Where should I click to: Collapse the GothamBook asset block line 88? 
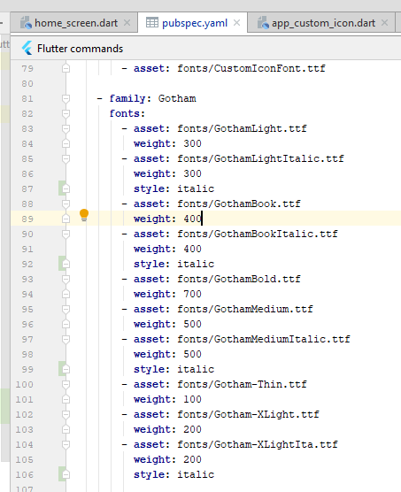66,204
